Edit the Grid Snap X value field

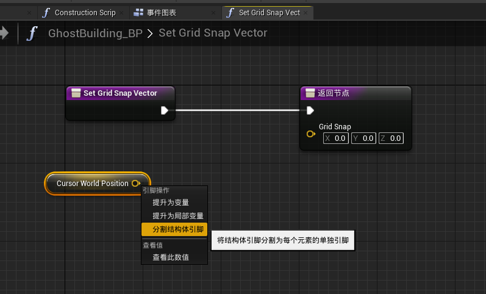[336, 138]
